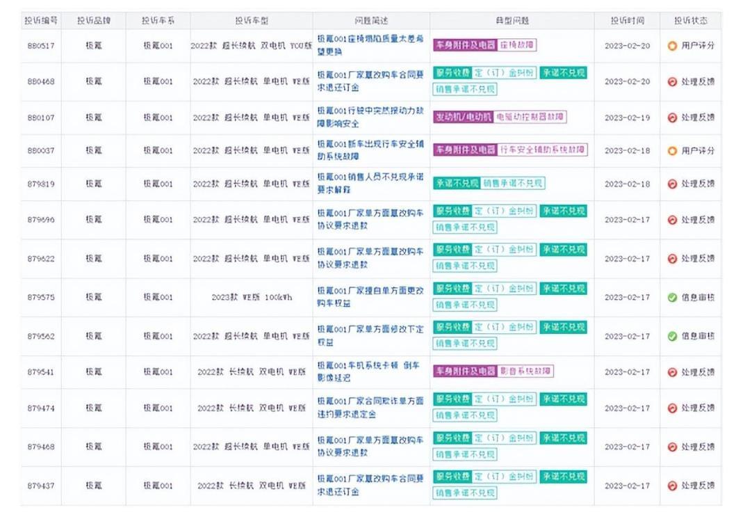Select the 行车安全辅助系统故障 tag
Image resolution: width=736 pixels, height=512 pixels.
coord(542,150)
